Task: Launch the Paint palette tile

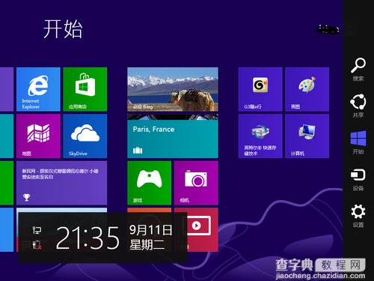Action: pos(307,89)
